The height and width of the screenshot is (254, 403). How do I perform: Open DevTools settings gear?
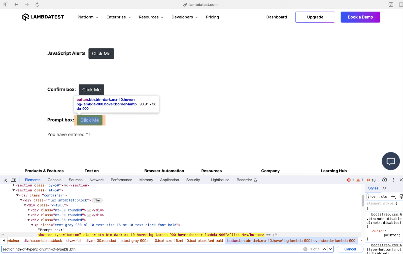(x=384, y=180)
